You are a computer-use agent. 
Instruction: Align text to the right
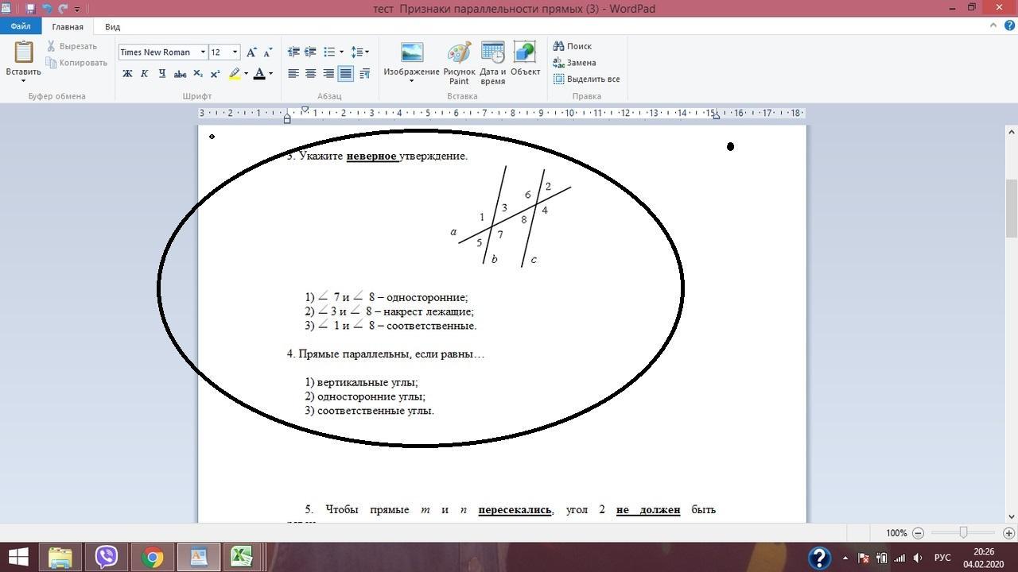point(328,74)
